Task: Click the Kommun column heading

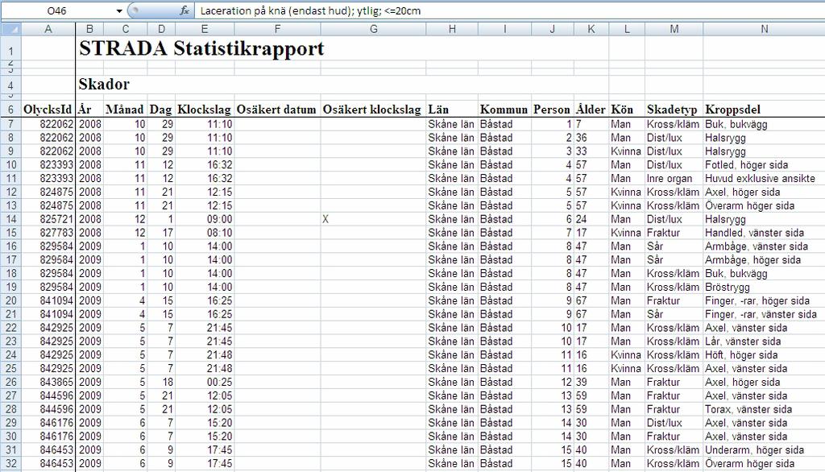Action: pyautogui.click(x=504, y=110)
